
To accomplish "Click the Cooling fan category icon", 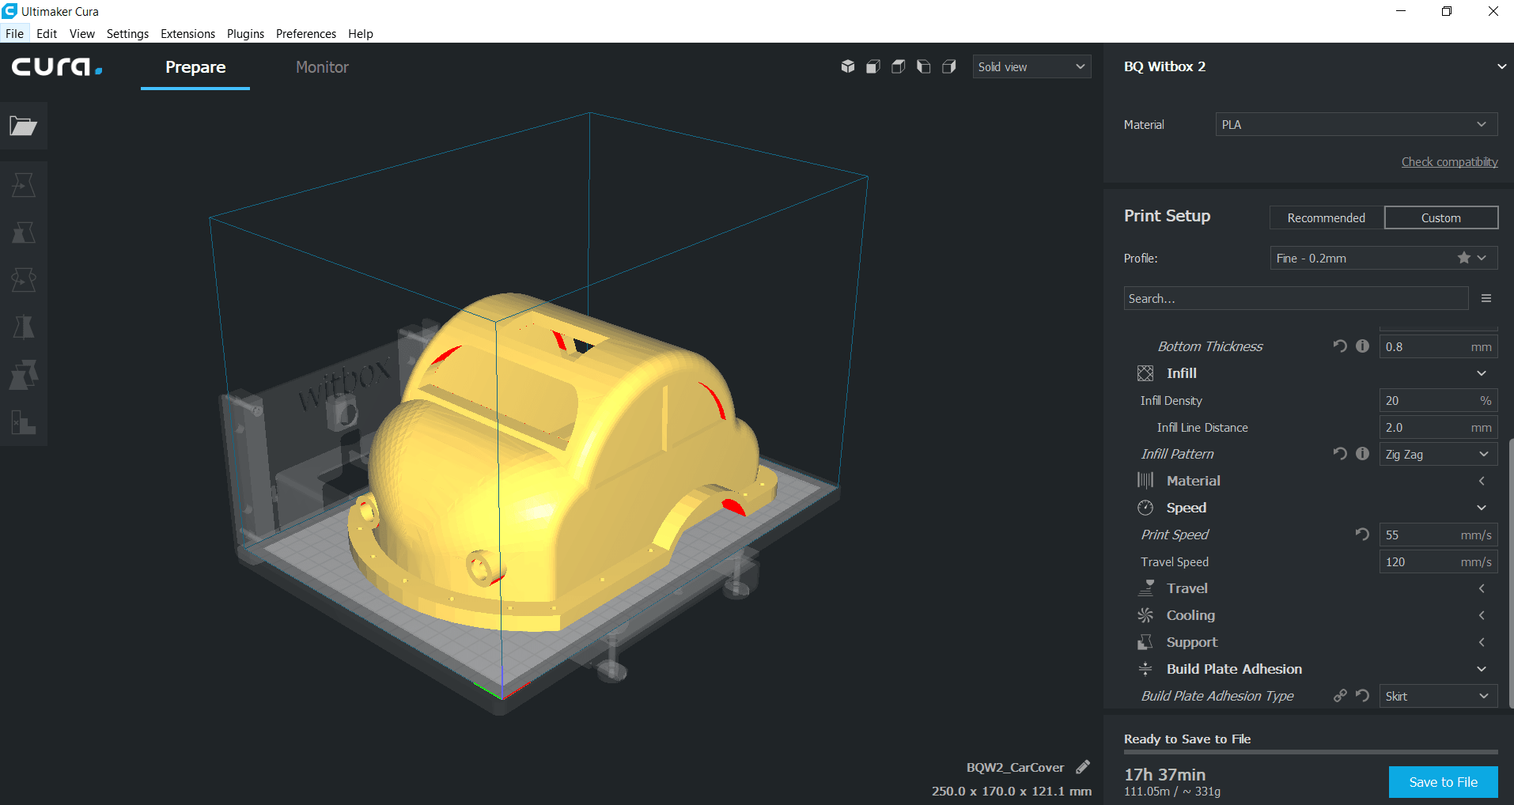I will [x=1145, y=615].
